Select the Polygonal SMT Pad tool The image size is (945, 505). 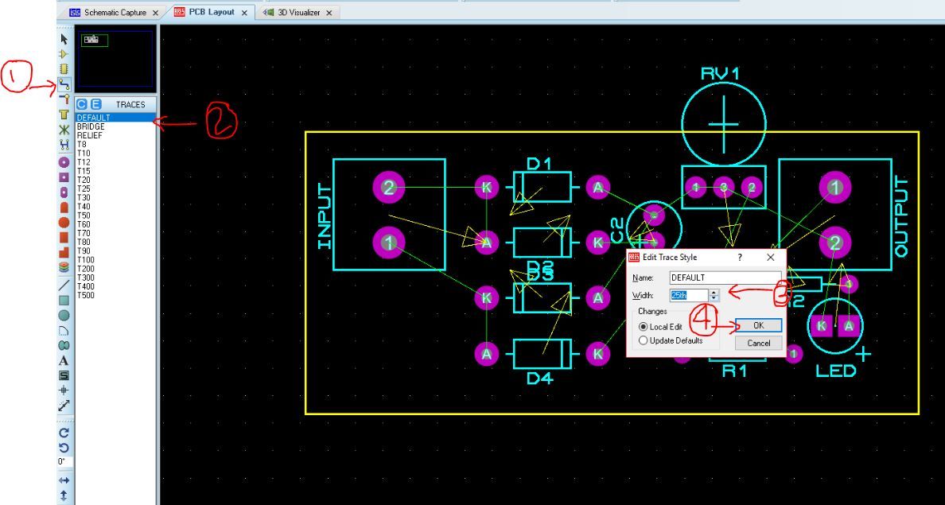(x=64, y=253)
